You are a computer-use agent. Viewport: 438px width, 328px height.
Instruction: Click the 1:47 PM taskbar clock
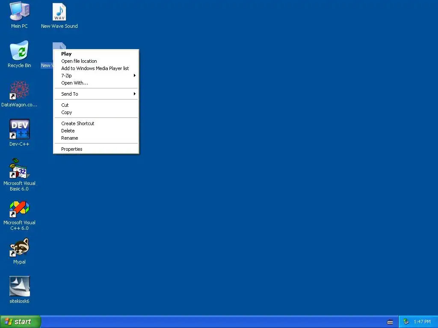click(422, 322)
